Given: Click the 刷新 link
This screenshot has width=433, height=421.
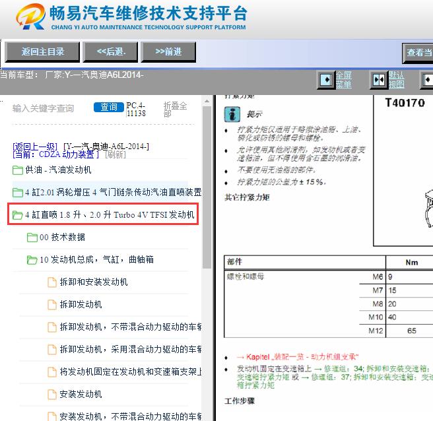Looking at the screenshot, I should click(x=116, y=154).
